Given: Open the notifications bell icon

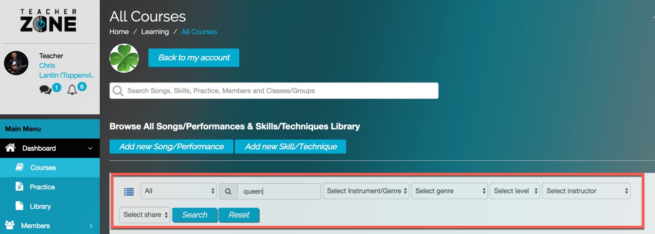Looking at the screenshot, I should 72,90.
